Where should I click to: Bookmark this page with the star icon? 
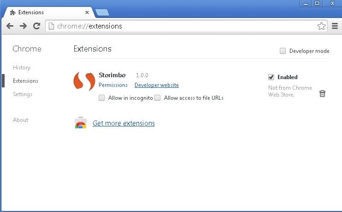[321, 26]
